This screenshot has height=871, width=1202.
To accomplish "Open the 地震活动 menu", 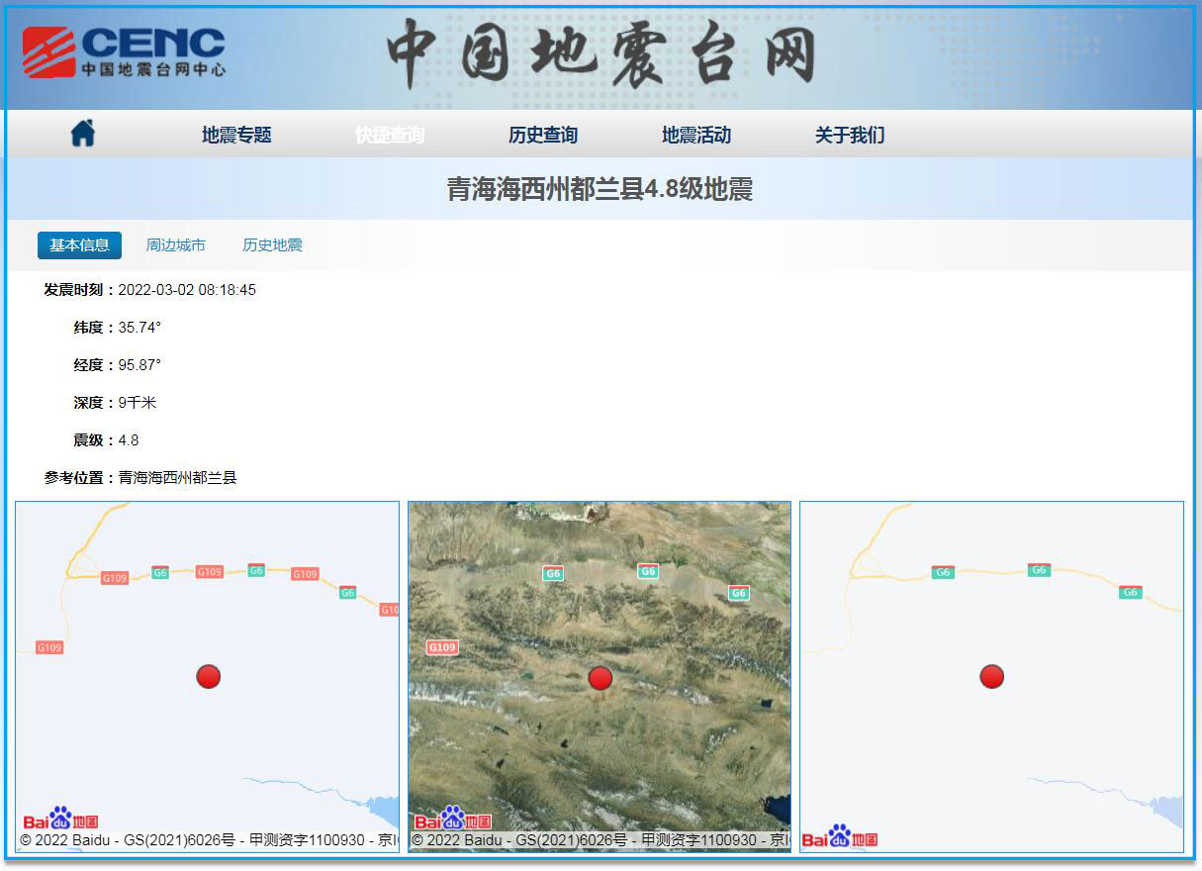I will click(696, 136).
